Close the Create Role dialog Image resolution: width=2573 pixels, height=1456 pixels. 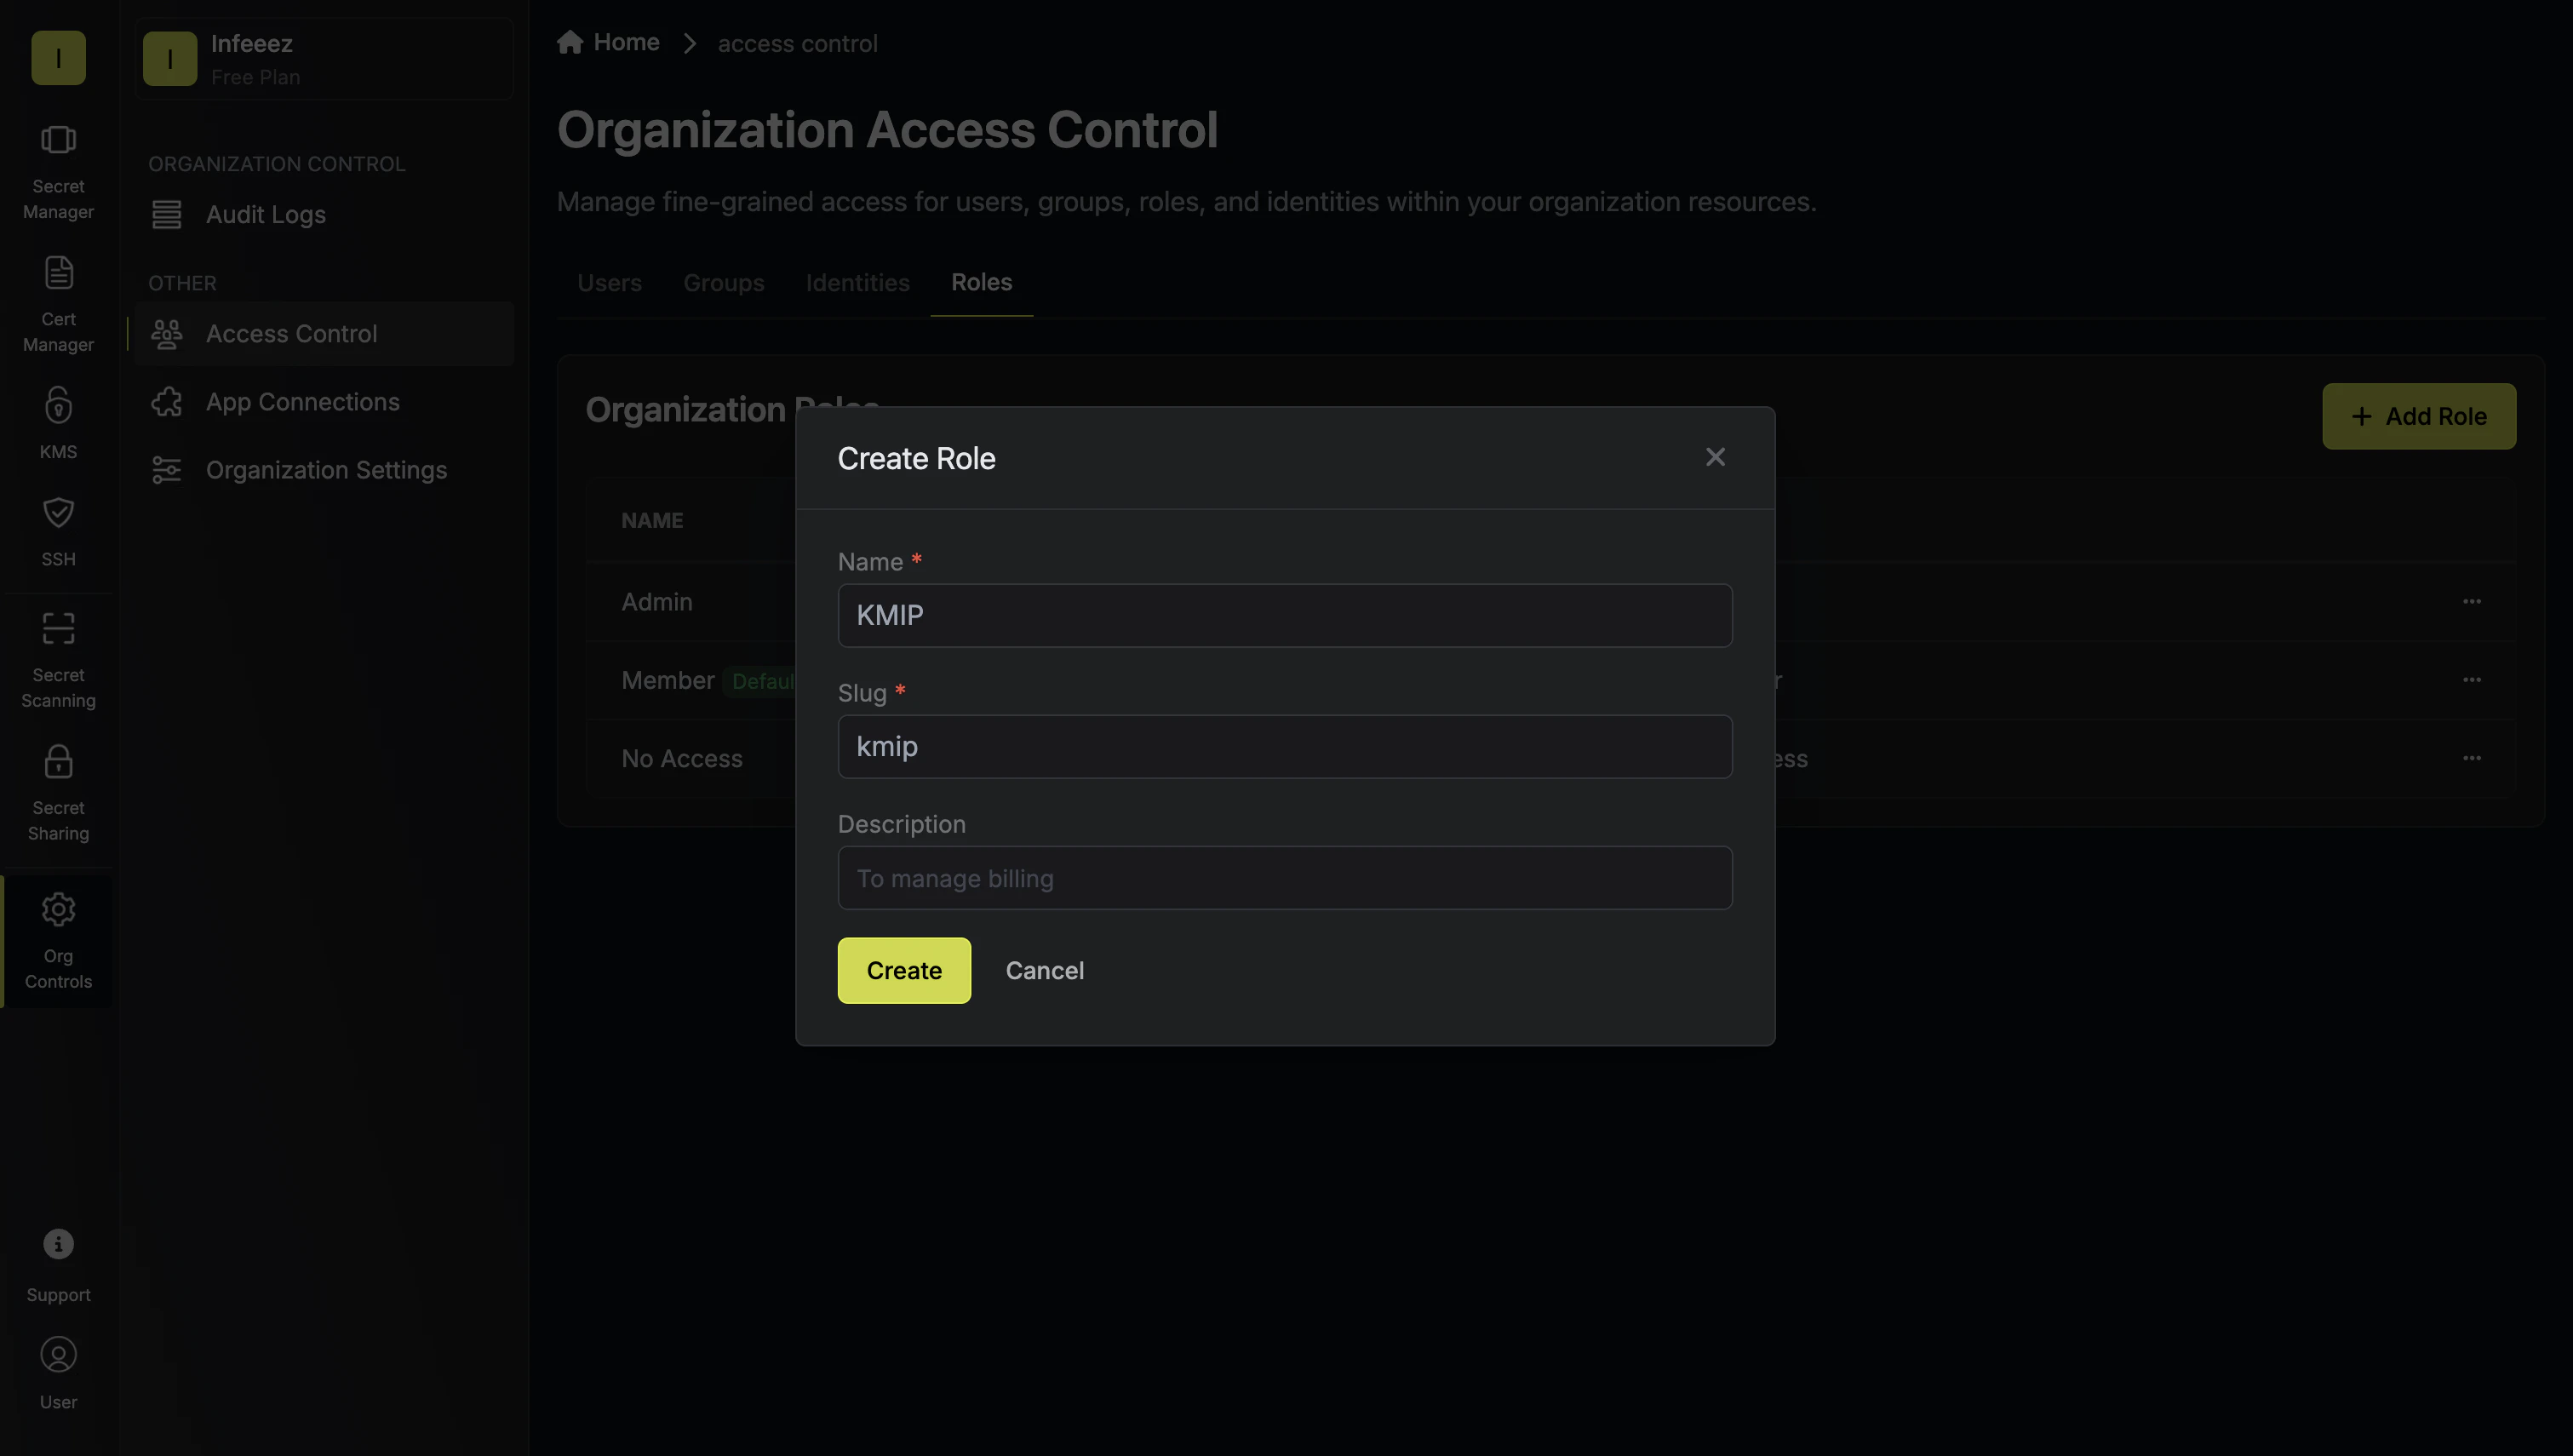[1716, 457]
